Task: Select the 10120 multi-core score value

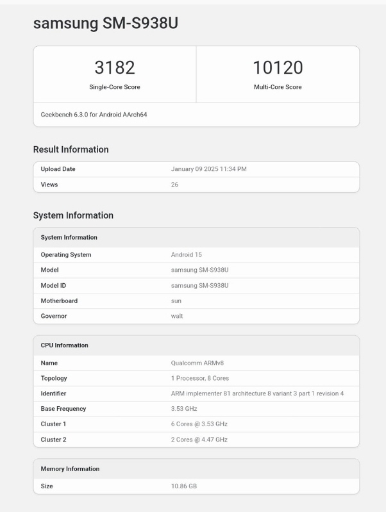Action: [x=278, y=67]
